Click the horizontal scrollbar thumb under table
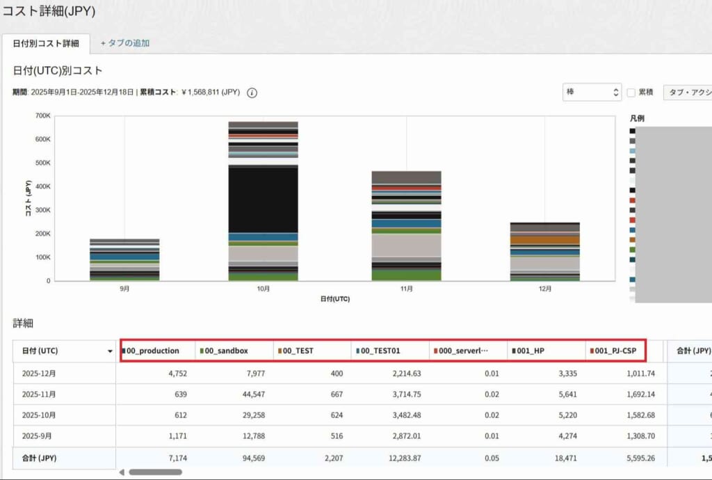Image resolution: width=712 pixels, height=480 pixels. [x=155, y=472]
